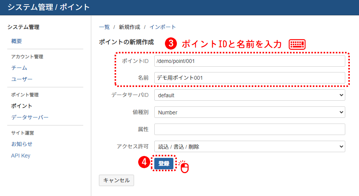Click the 属性 label

coord(143,129)
